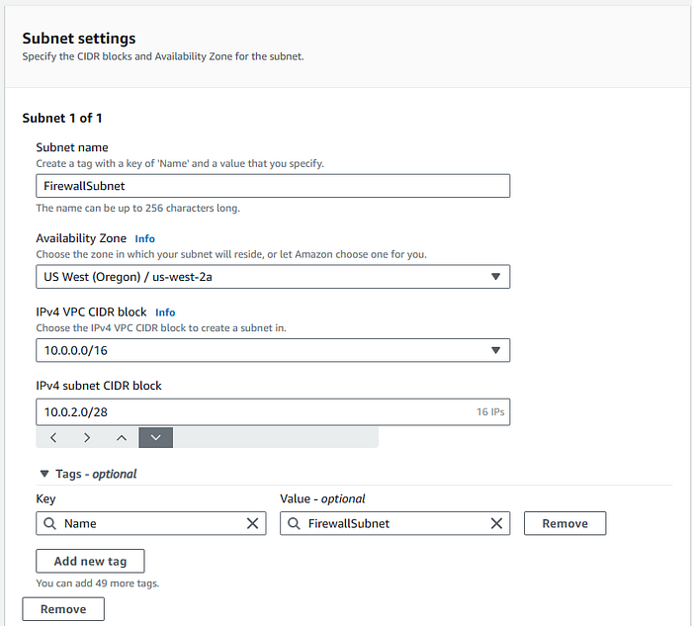This screenshot has width=692, height=626.
Task: Open the Availability Zone dropdown
Action: point(273,276)
